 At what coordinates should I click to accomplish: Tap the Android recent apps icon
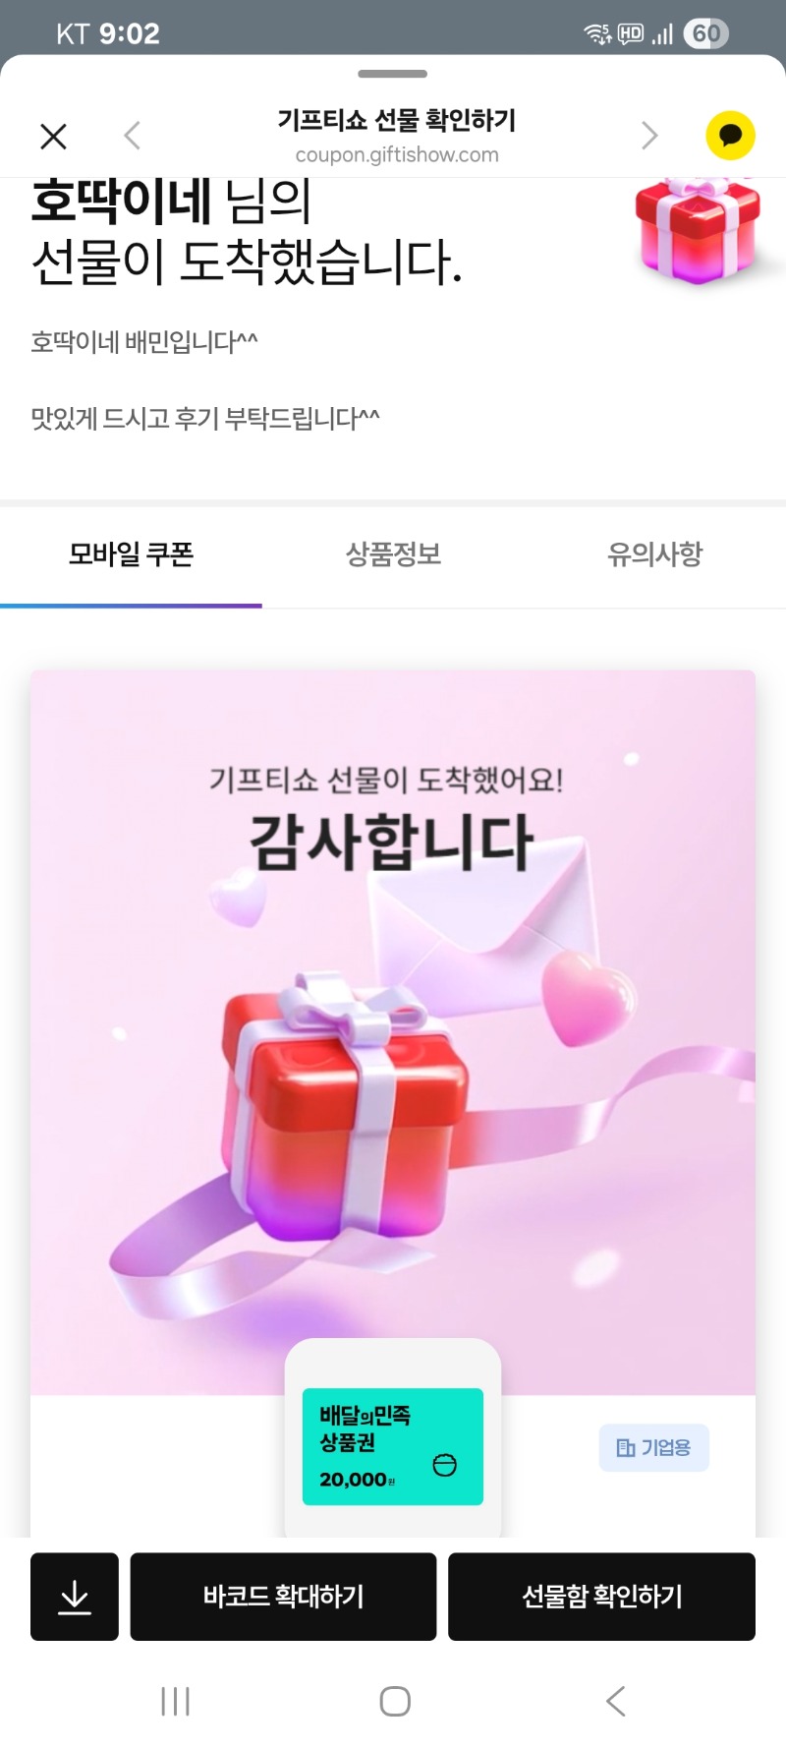coord(175,1701)
